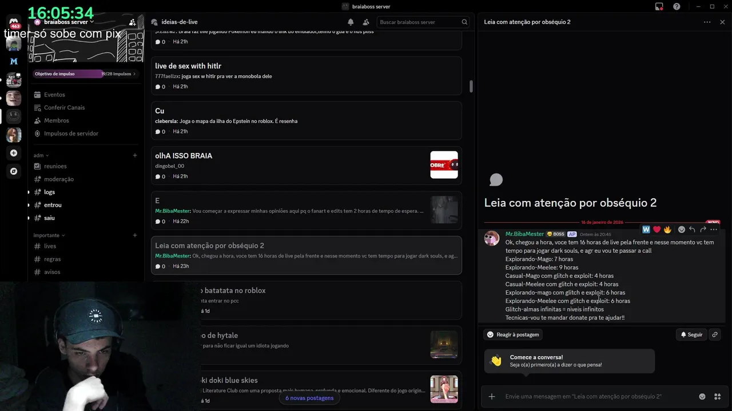Open the Objetivo de impulso progress bar
The image size is (732, 411).
click(x=86, y=74)
